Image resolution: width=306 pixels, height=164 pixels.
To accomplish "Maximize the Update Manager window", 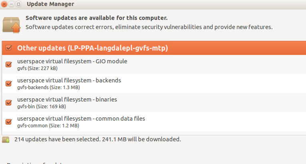I will pyautogui.click(x=18, y=4).
